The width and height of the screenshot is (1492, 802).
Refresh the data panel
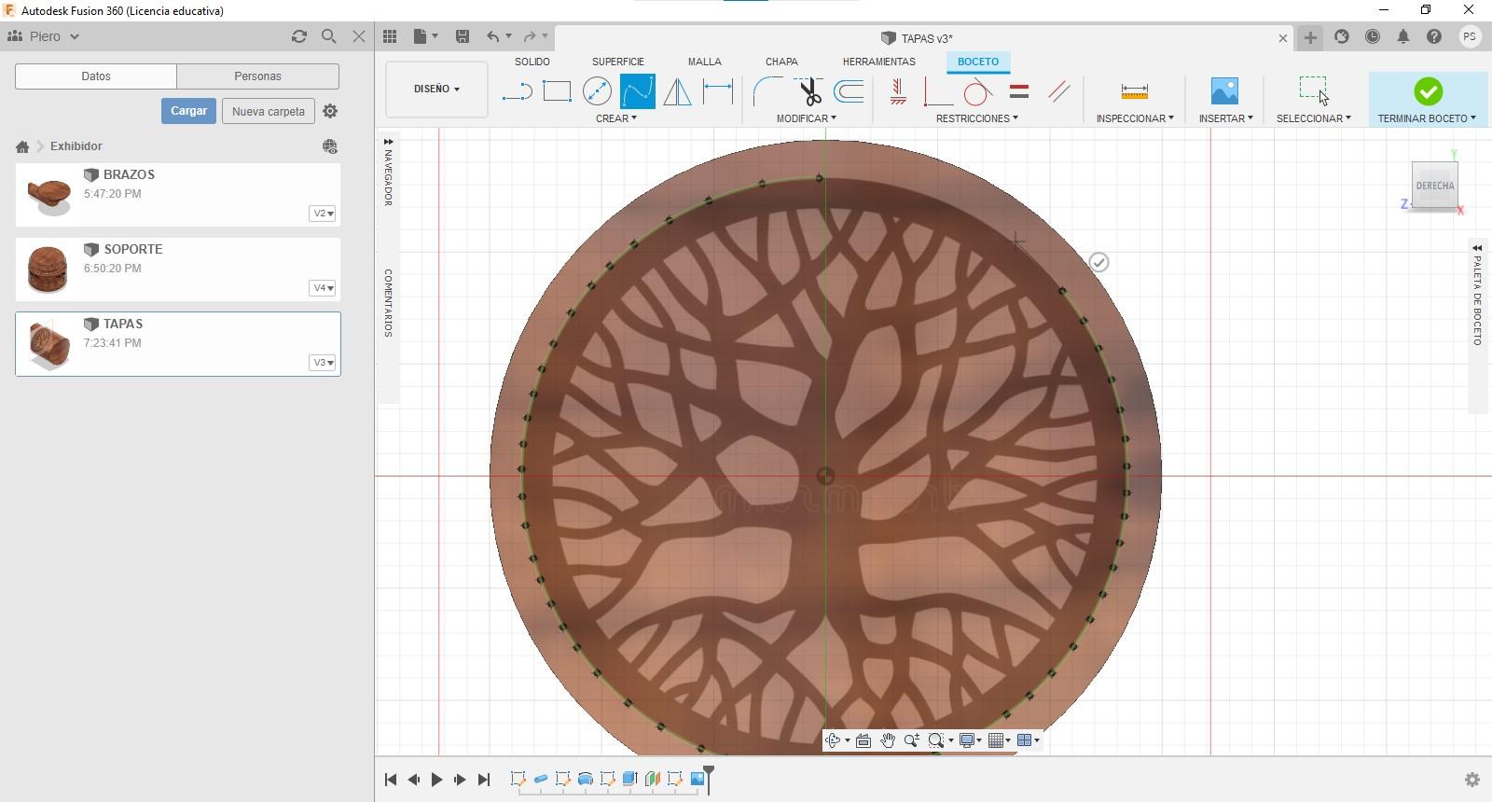[x=298, y=36]
